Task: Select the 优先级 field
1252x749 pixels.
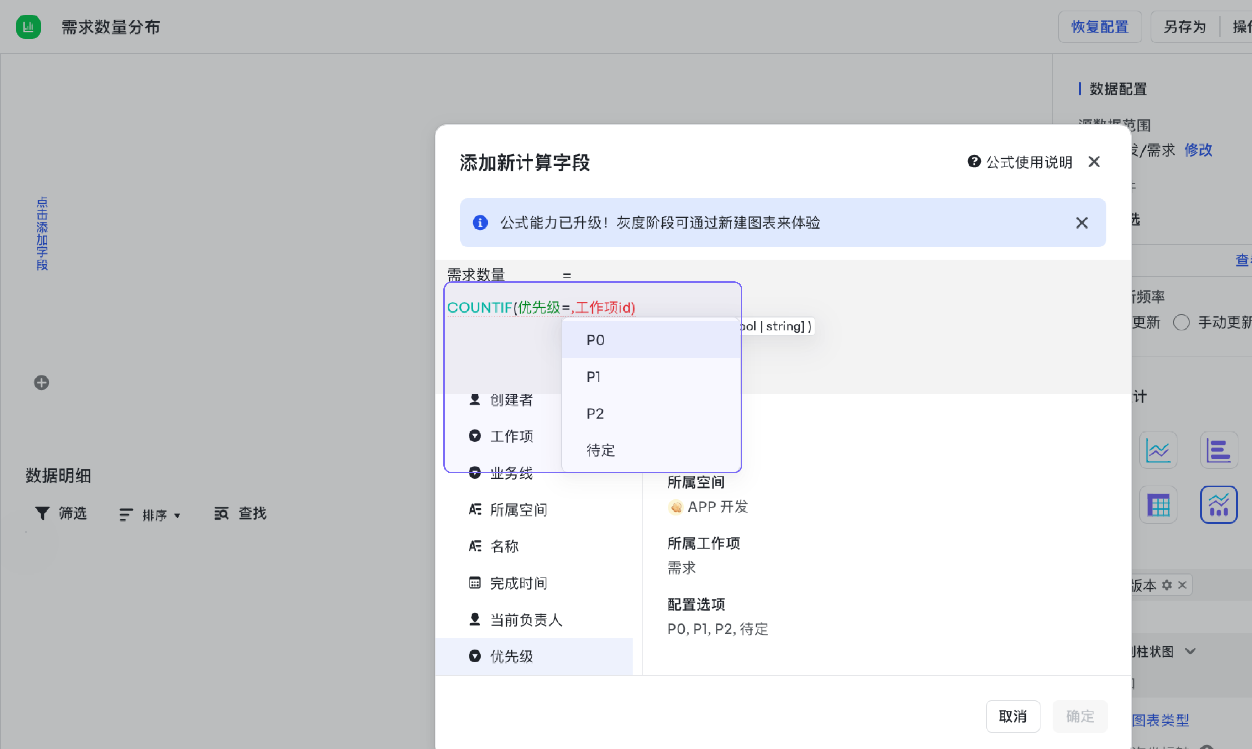Action: pyautogui.click(x=534, y=657)
